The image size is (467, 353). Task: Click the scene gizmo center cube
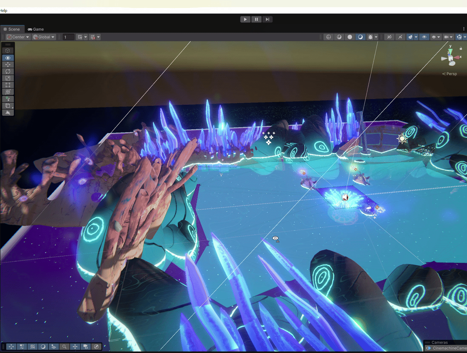tap(451, 58)
